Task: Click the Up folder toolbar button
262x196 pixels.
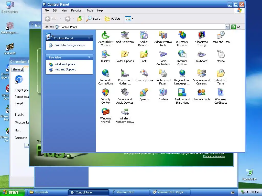Action: (x=80, y=19)
